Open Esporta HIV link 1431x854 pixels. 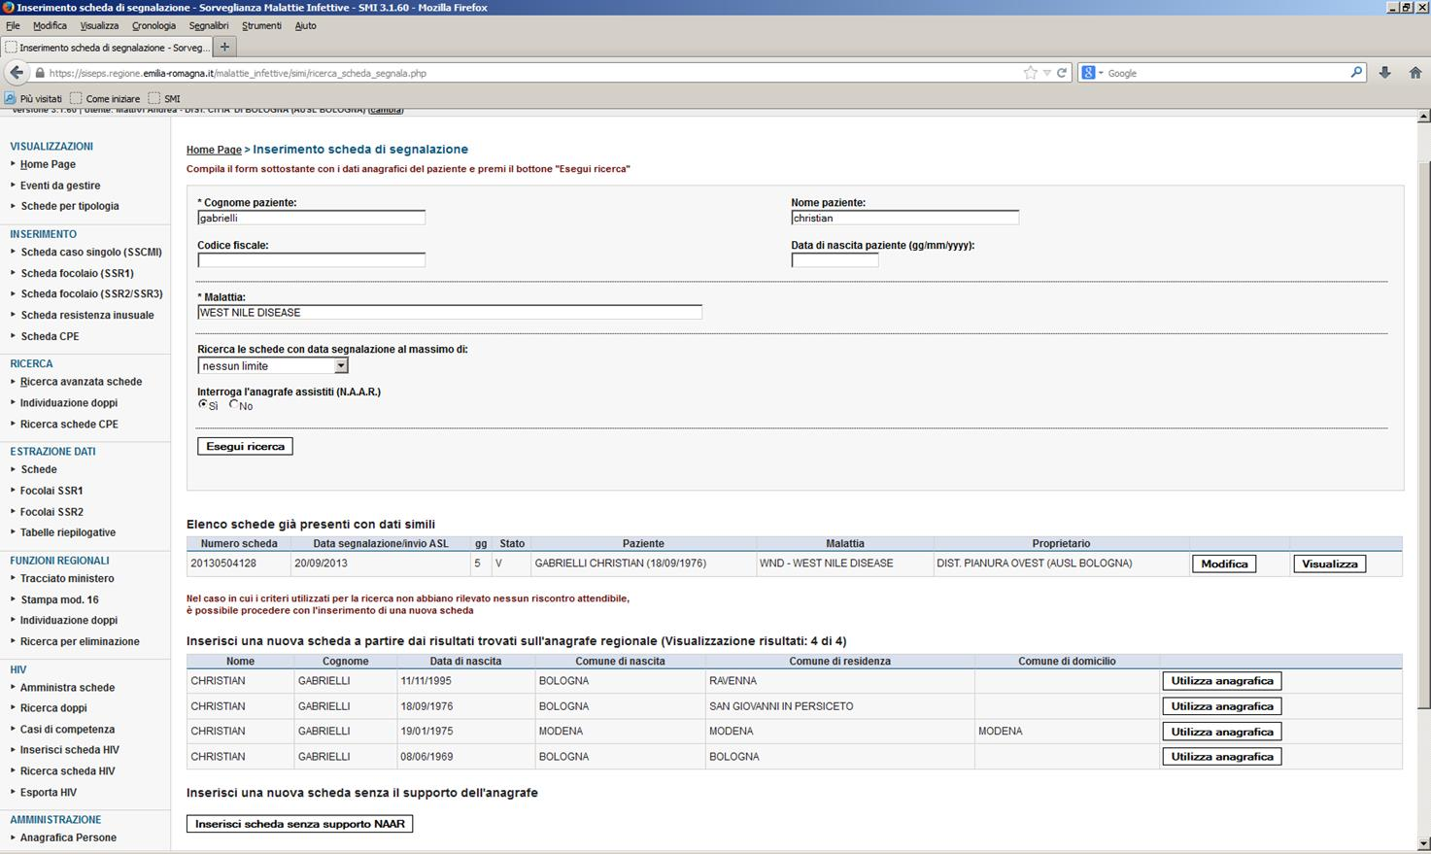(49, 792)
